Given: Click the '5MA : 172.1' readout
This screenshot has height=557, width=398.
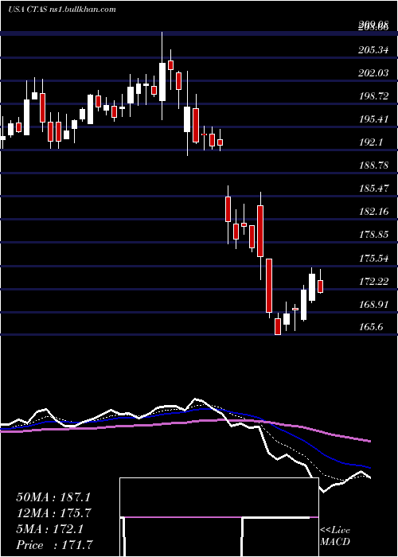Looking at the screenshot, I should [x=50, y=529].
